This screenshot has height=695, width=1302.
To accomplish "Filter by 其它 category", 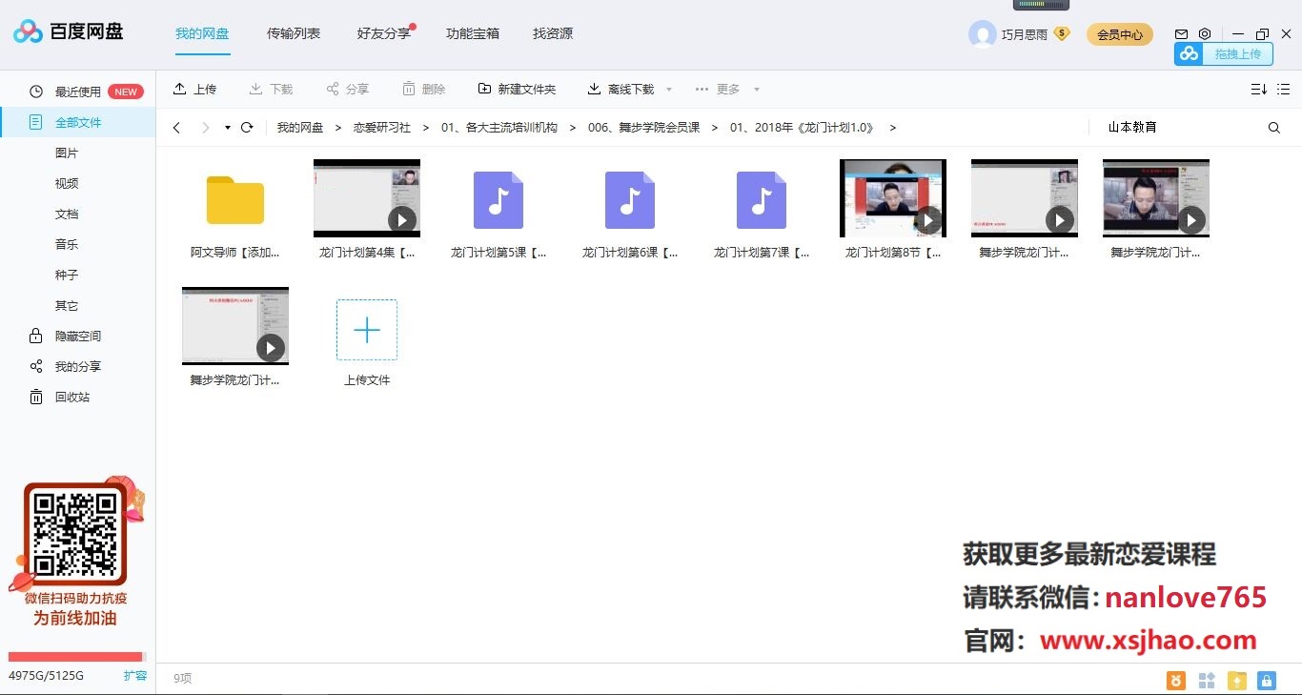I will tap(67, 305).
